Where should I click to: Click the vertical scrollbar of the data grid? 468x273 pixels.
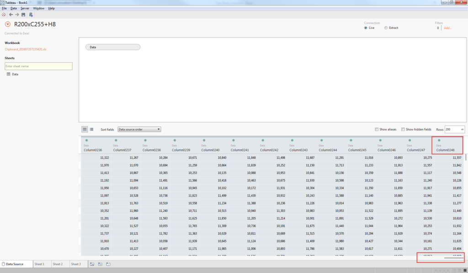click(x=466, y=157)
